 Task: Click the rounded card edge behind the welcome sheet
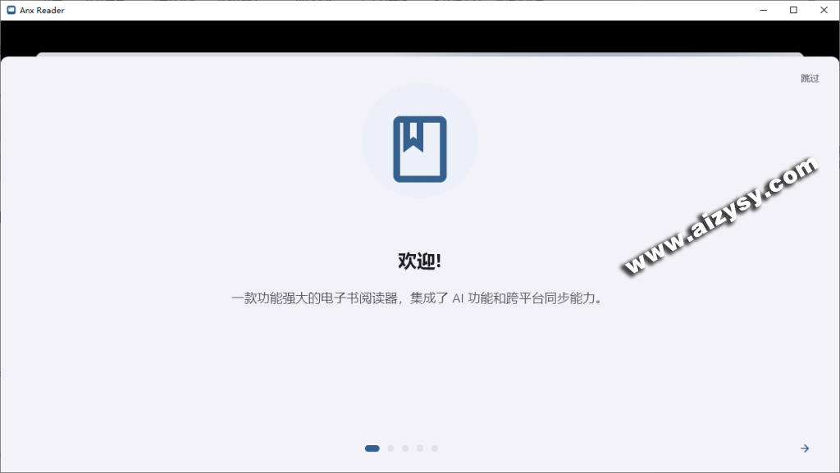click(419, 54)
